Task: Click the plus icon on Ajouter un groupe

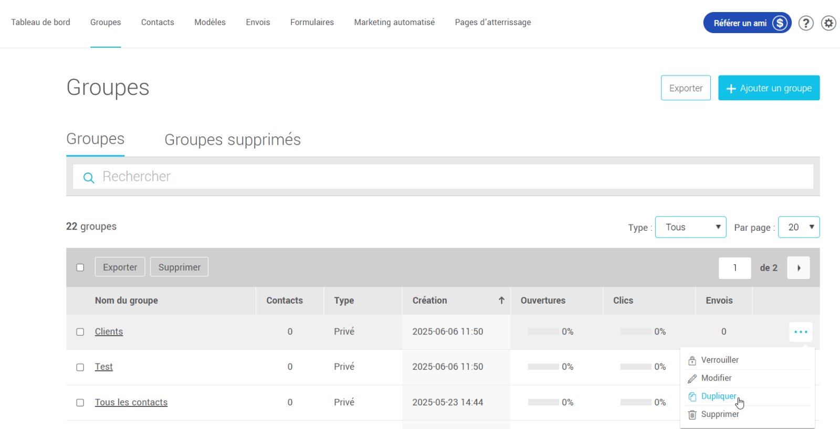Action: pos(731,89)
